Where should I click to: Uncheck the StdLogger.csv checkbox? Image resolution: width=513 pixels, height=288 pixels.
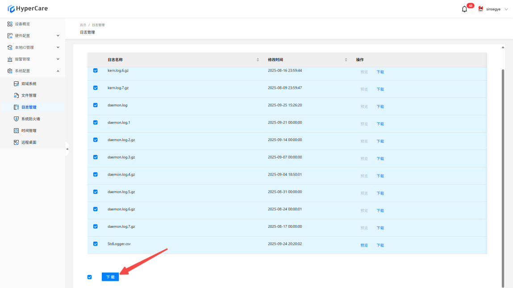coord(95,244)
